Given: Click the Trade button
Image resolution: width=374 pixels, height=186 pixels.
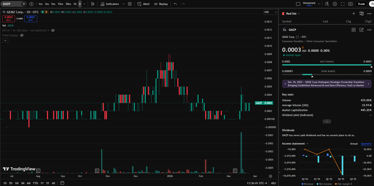Looking at the screenshot, I should point(362,4).
